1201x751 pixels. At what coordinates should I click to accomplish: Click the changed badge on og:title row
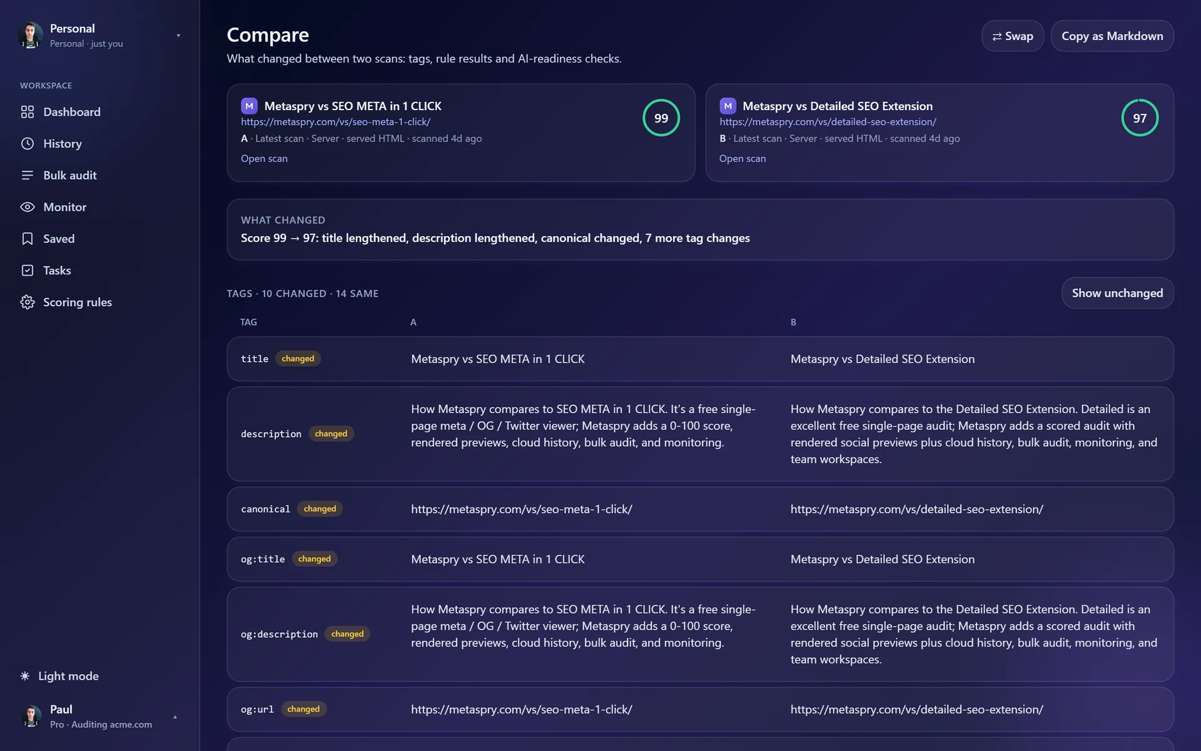(314, 559)
